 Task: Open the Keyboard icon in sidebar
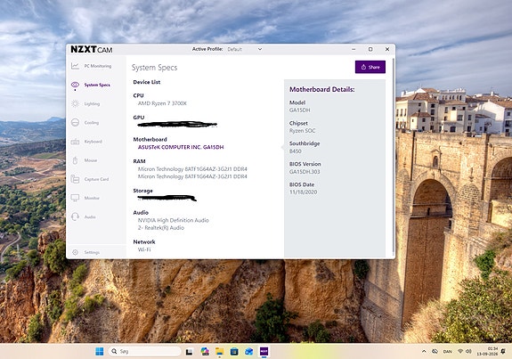tap(75, 142)
